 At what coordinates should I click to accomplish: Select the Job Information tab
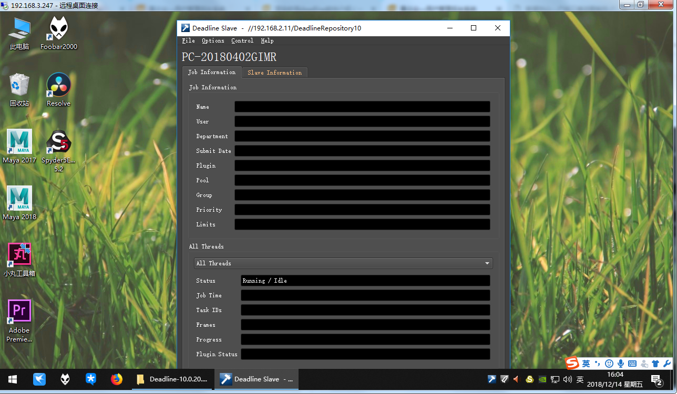(212, 72)
